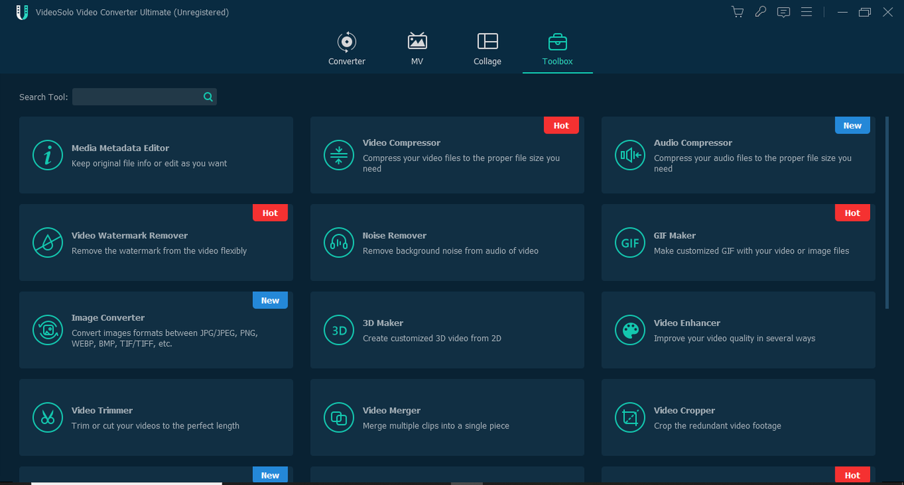Open 3D Maker title text
Image resolution: width=904 pixels, height=485 pixels.
tap(383, 323)
